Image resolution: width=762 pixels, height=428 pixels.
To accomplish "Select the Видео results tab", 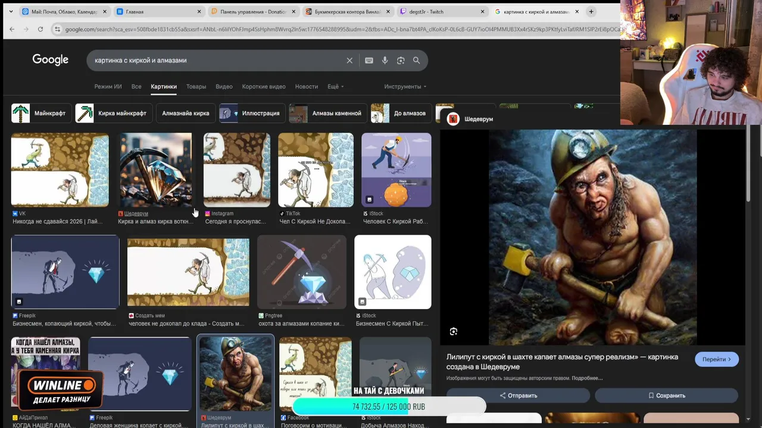I will (224, 87).
